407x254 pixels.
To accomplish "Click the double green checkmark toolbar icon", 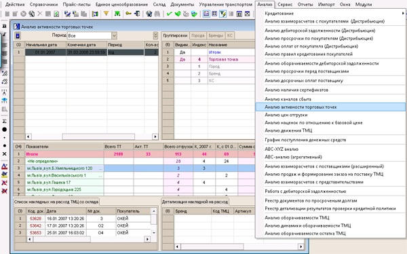I will point(178,14).
